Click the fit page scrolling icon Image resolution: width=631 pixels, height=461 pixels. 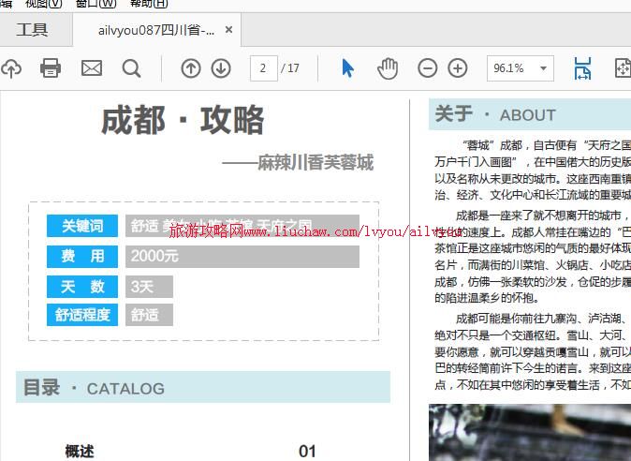coord(582,67)
